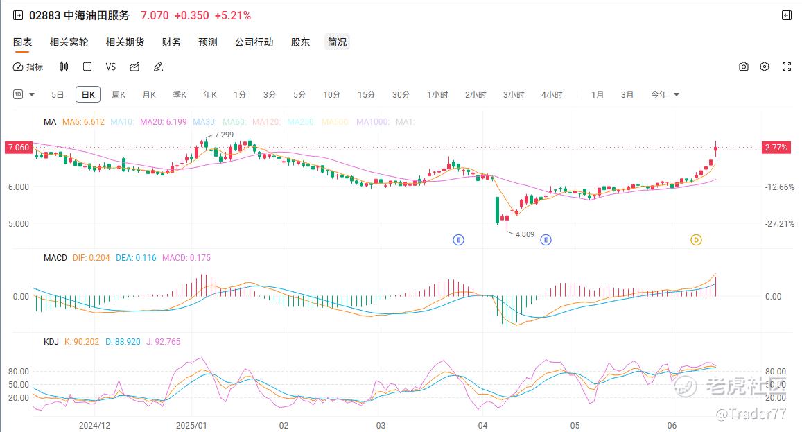Click the K: 90.202 value
The image size is (802, 432).
[x=82, y=341]
